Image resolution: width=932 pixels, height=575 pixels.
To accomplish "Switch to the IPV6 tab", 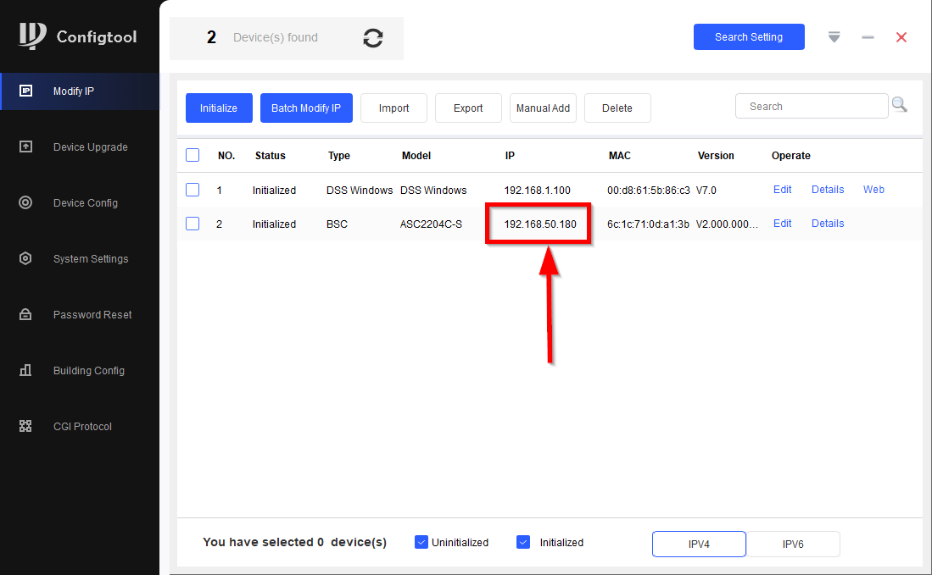I will coord(793,545).
